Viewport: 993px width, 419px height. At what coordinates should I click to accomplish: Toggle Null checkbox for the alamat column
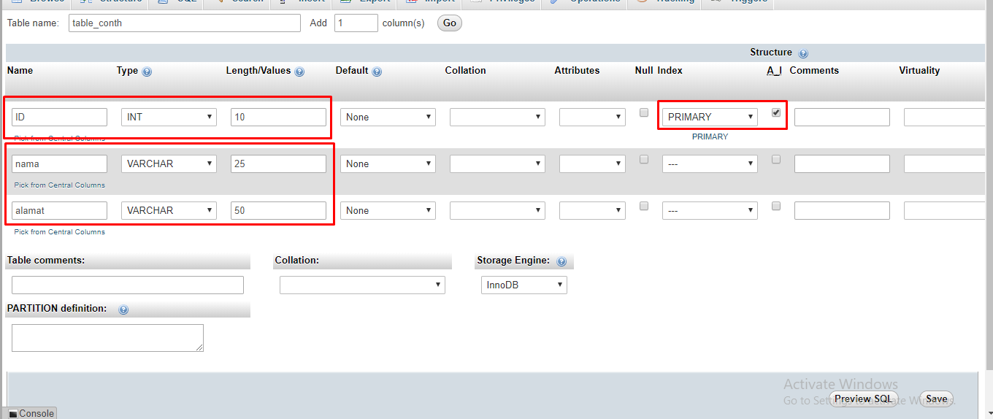click(x=644, y=206)
